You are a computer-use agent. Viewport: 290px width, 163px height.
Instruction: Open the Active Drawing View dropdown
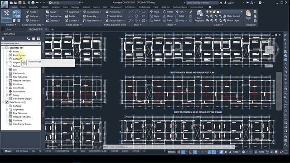pyautogui.click(x=21, y=43)
